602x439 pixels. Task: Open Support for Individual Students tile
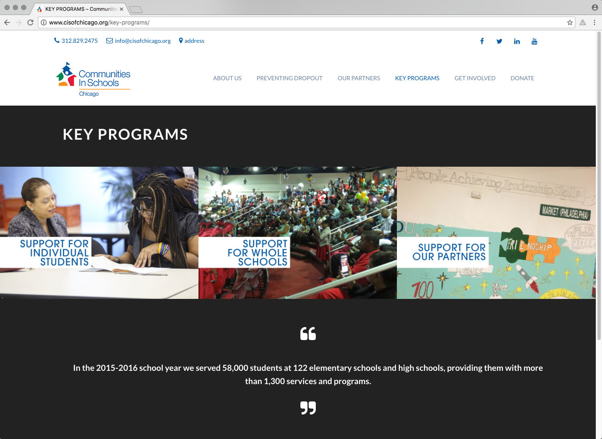(x=99, y=233)
